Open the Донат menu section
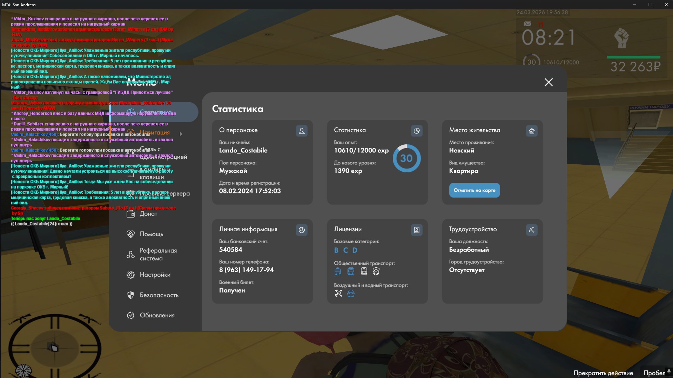The height and width of the screenshot is (378, 673). 148,214
